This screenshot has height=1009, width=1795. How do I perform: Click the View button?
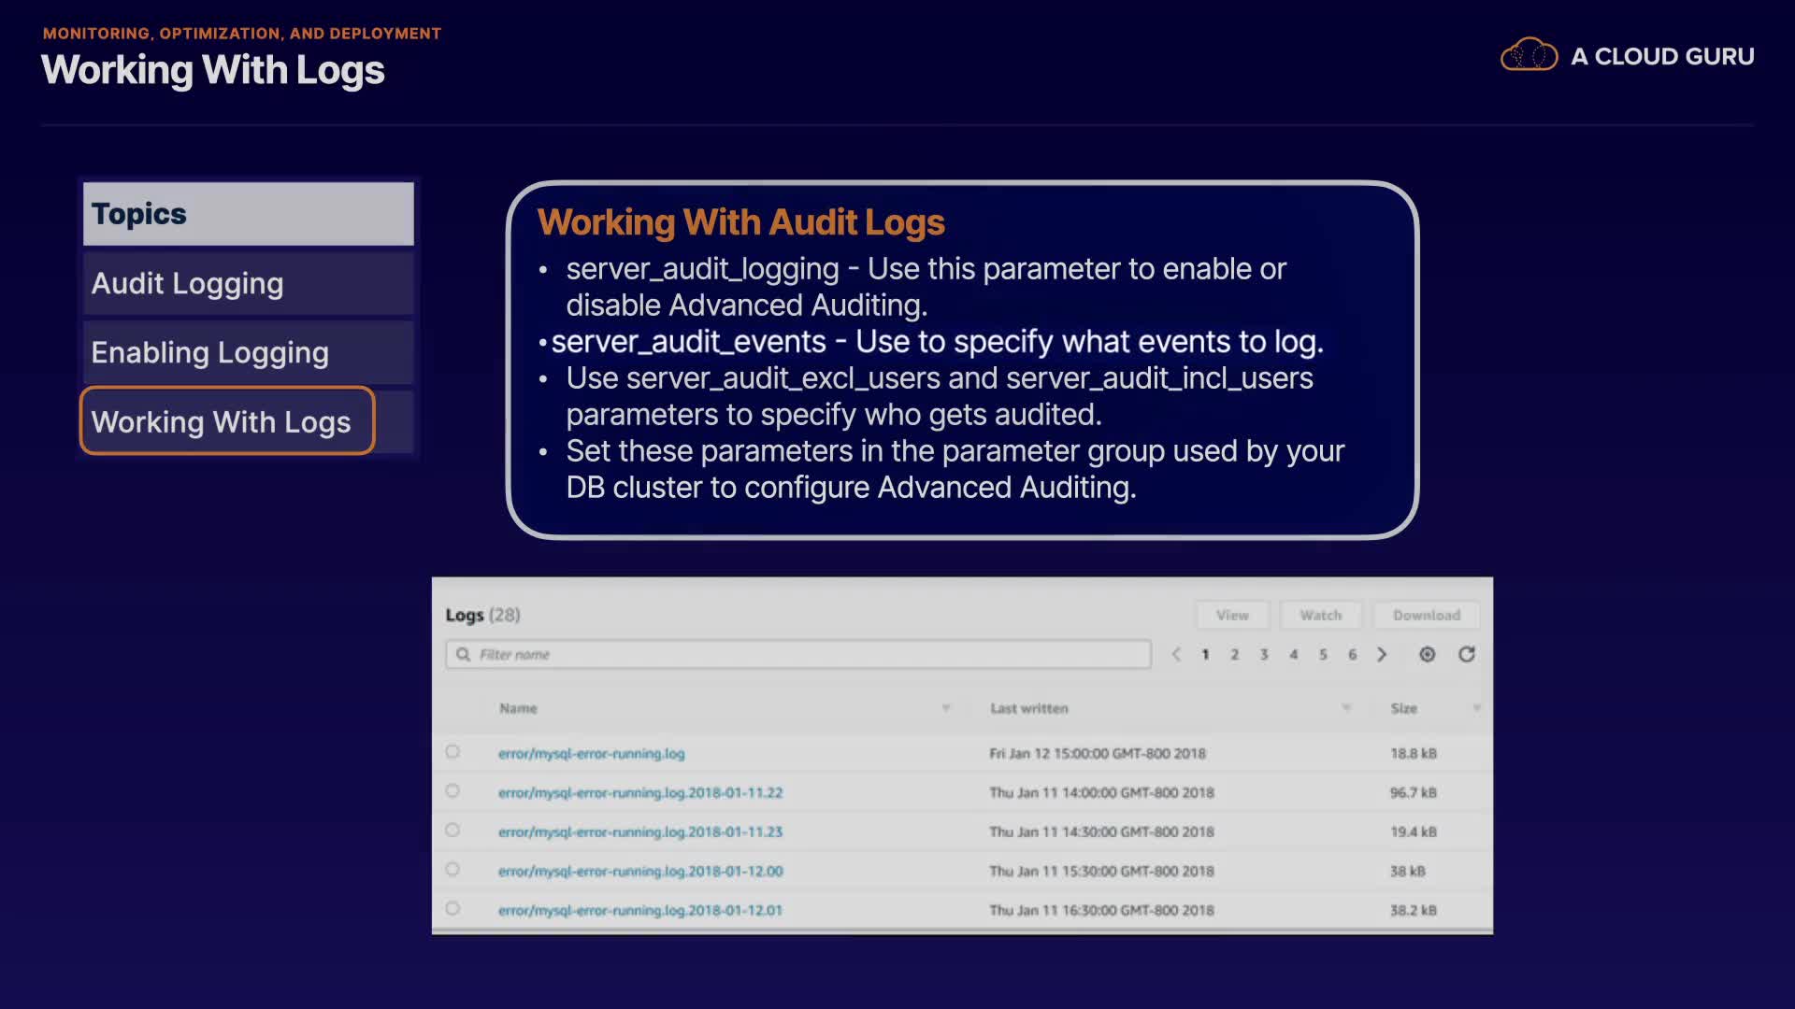[1232, 615]
